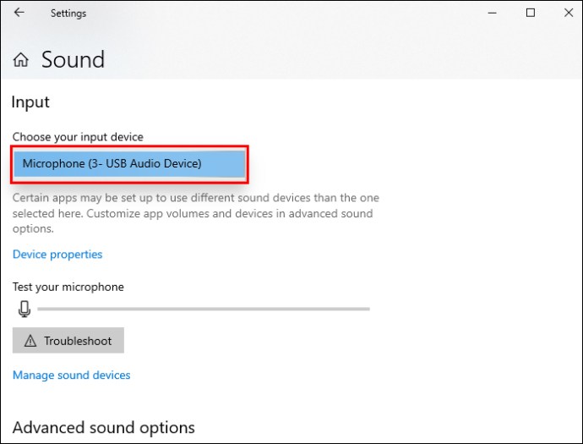Click the Test your microphone label
583x444 pixels.
pyautogui.click(x=68, y=287)
